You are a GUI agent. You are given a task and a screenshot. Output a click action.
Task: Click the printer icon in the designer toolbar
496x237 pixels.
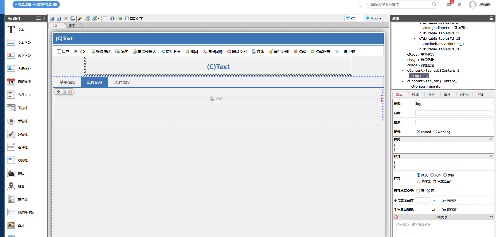point(73,18)
